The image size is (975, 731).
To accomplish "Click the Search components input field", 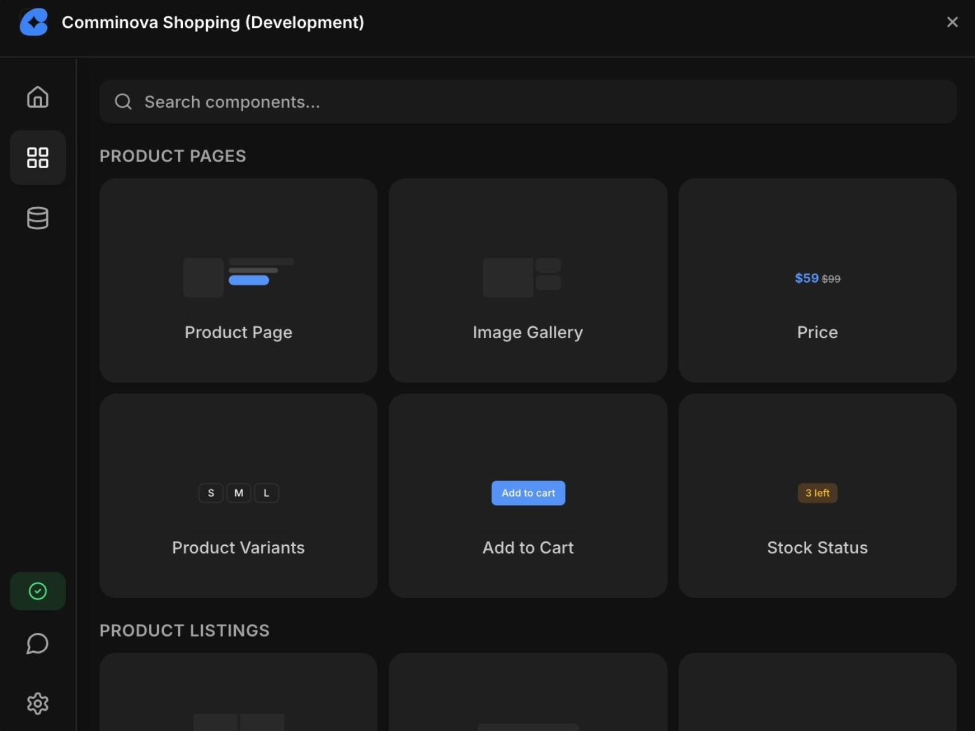I will tap(427, 101).
